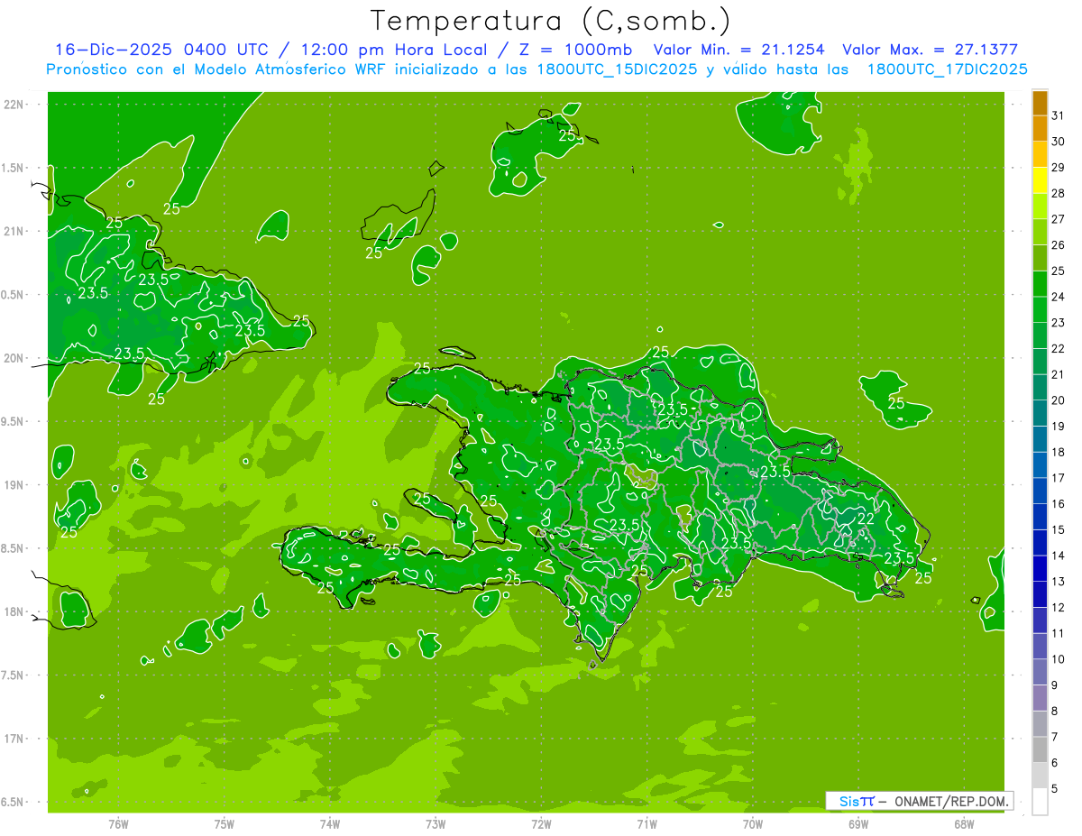Click the "74W" longitude axis label

click(x=330, y=823)
